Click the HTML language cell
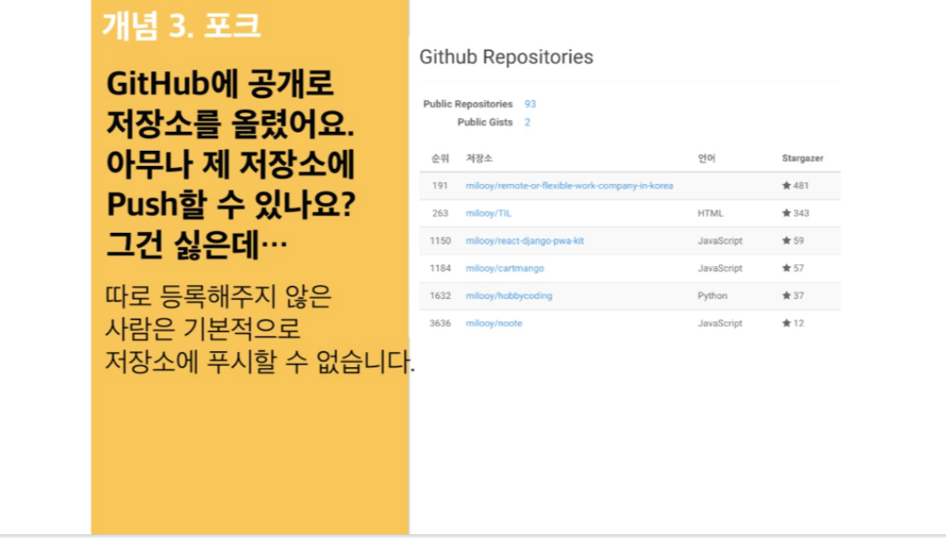Image resolution: width=946 pixels, height=538 pixels. click(x=710, y=213)
